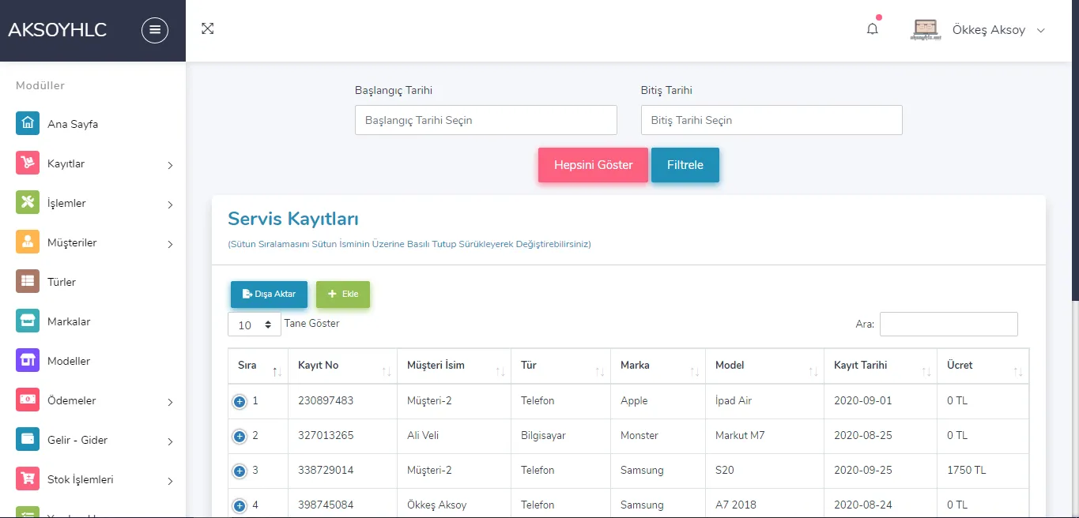This screenshot has height=518, width=1079.
Task: Click record number 338729014
Action: 326,470
